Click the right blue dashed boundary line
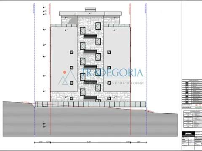 click(x=146, y=69)
